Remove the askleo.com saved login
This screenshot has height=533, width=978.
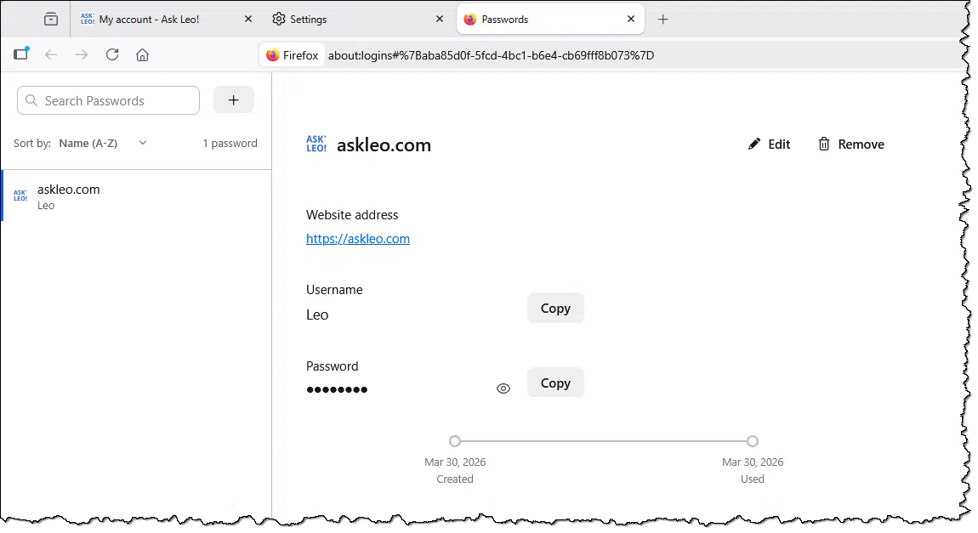coord(851,145)
